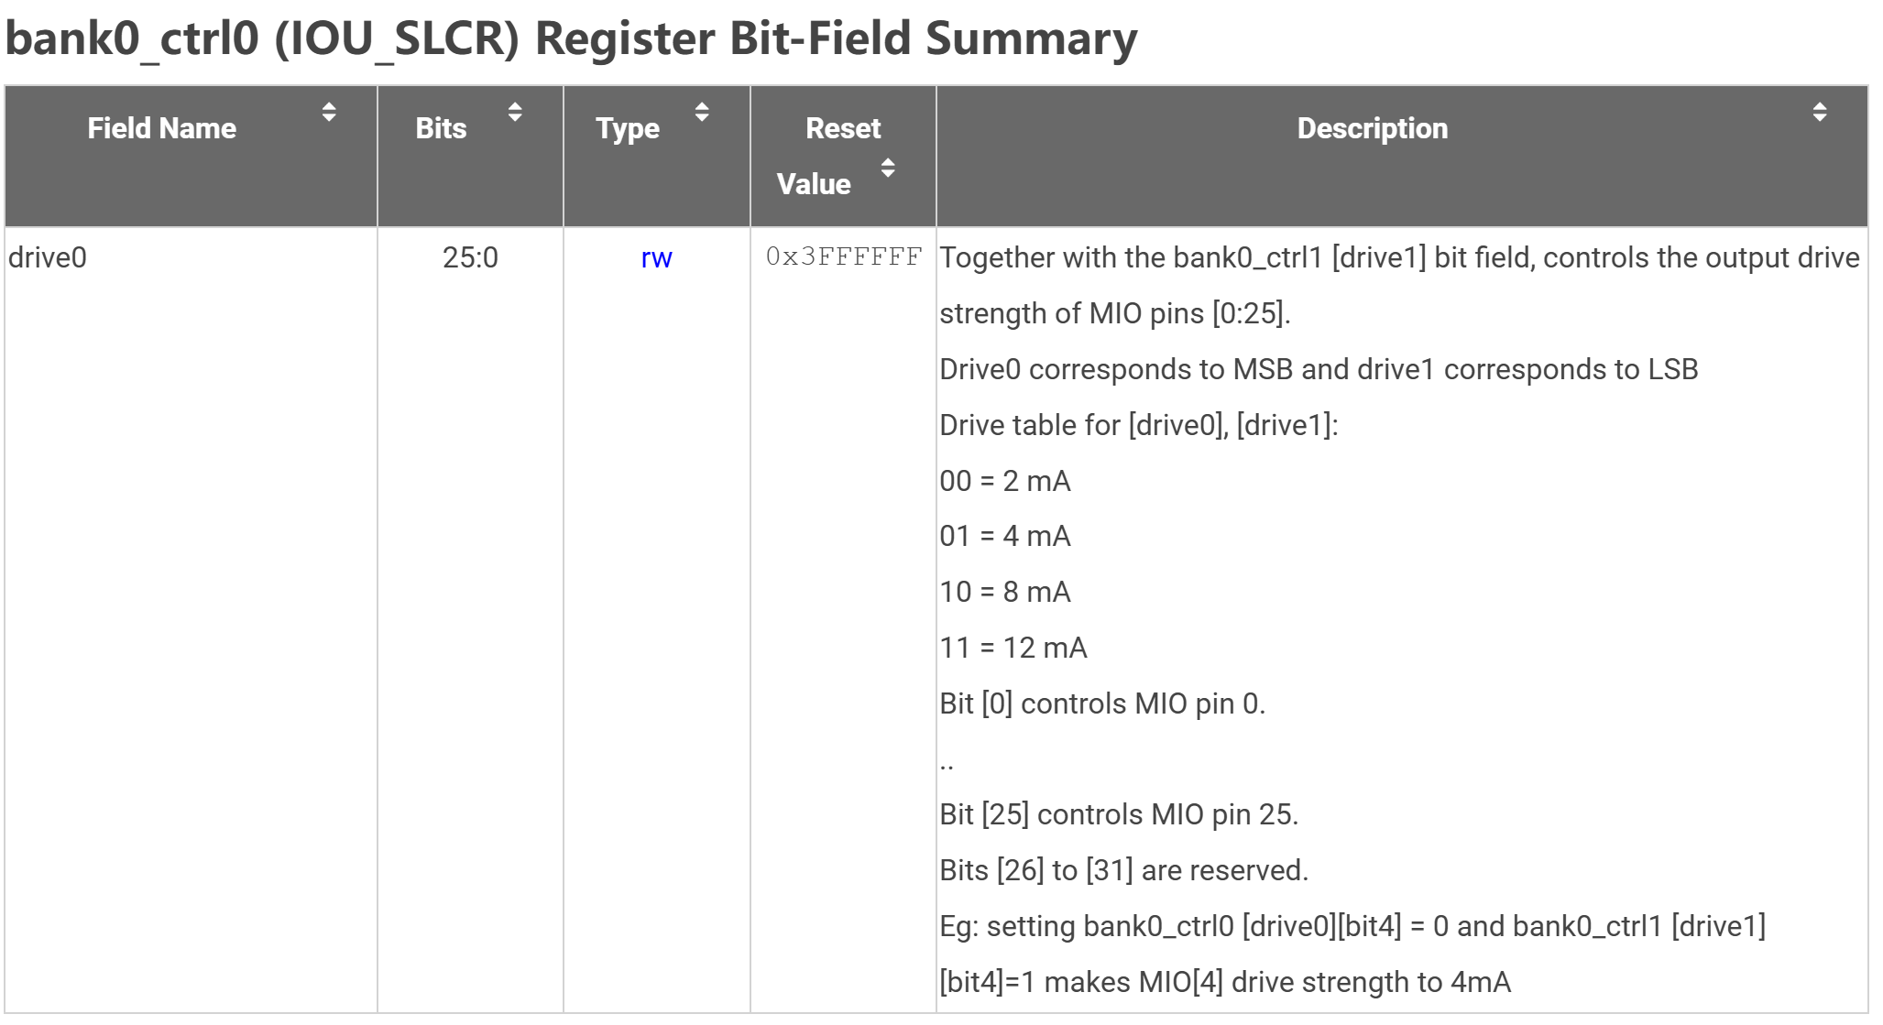1883x1025 pixels.
Task: Click the Field Name header label
Action: tap(161, 128)
